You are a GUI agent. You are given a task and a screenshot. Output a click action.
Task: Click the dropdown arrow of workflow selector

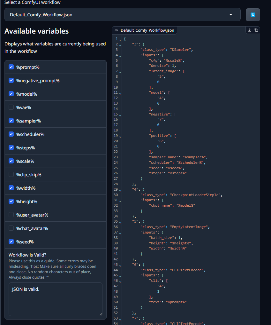[x=231, y=15]
